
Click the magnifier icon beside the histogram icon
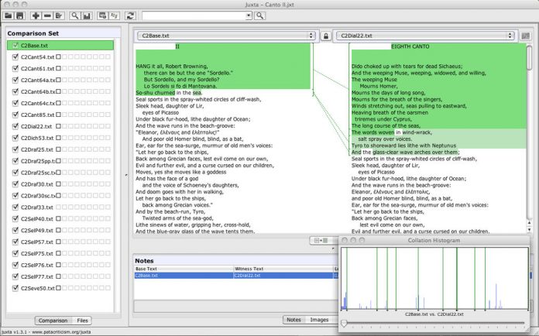74,15
